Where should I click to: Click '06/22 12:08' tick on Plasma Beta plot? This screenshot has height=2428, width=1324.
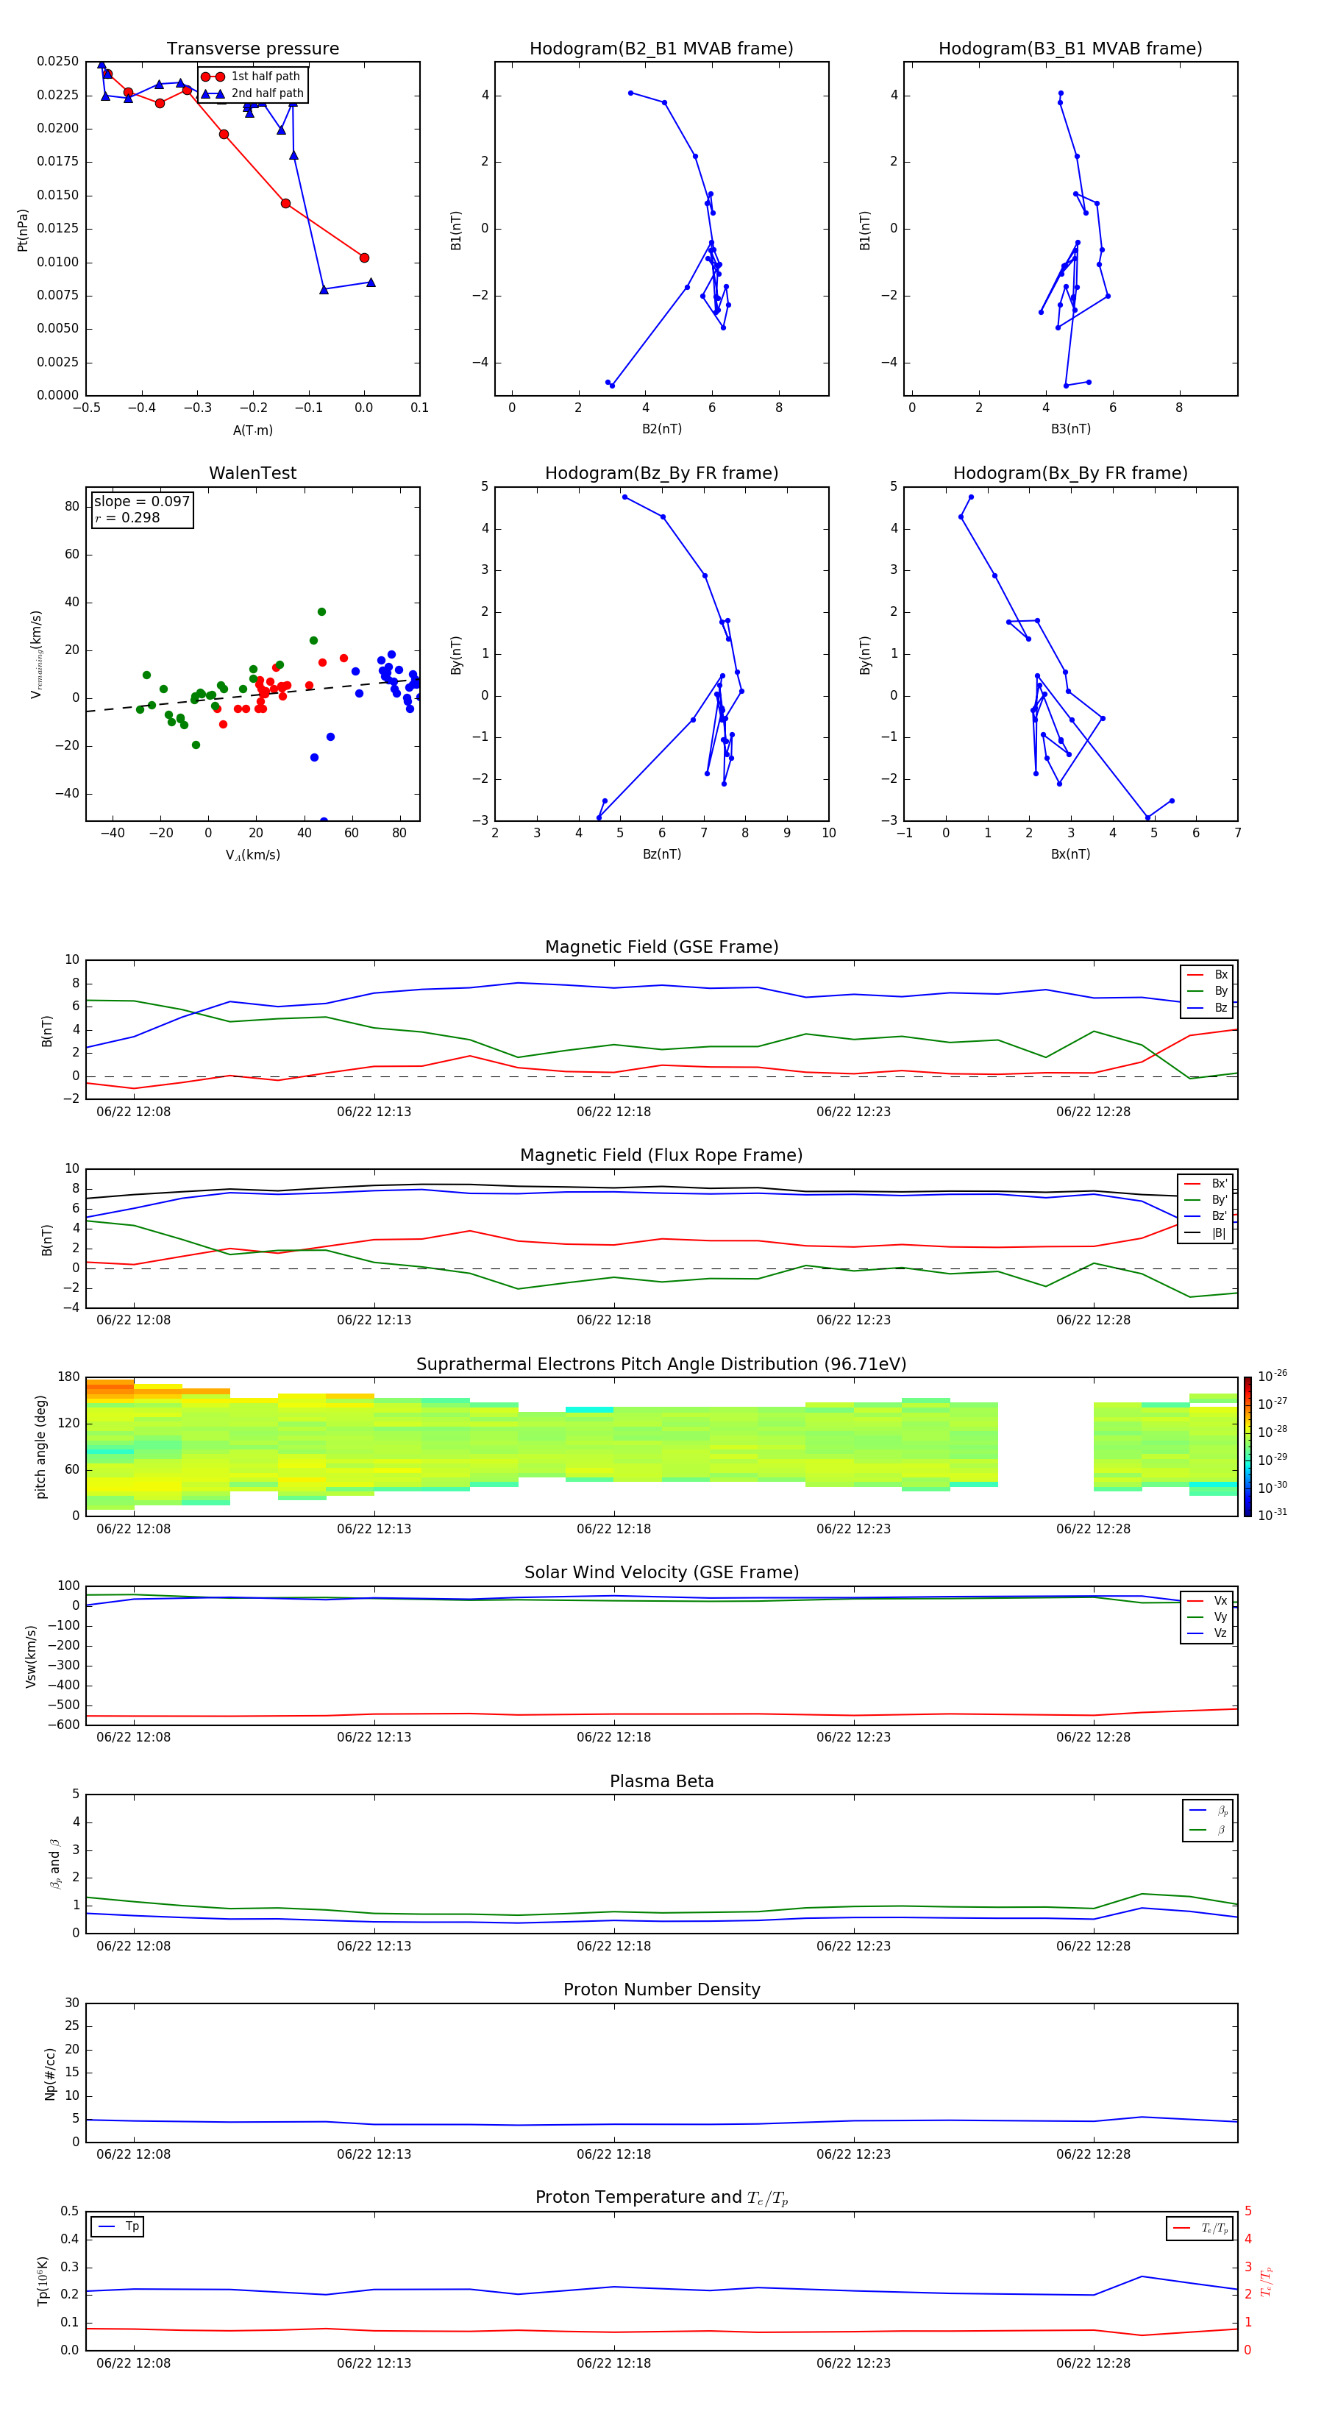[134, 1945]
